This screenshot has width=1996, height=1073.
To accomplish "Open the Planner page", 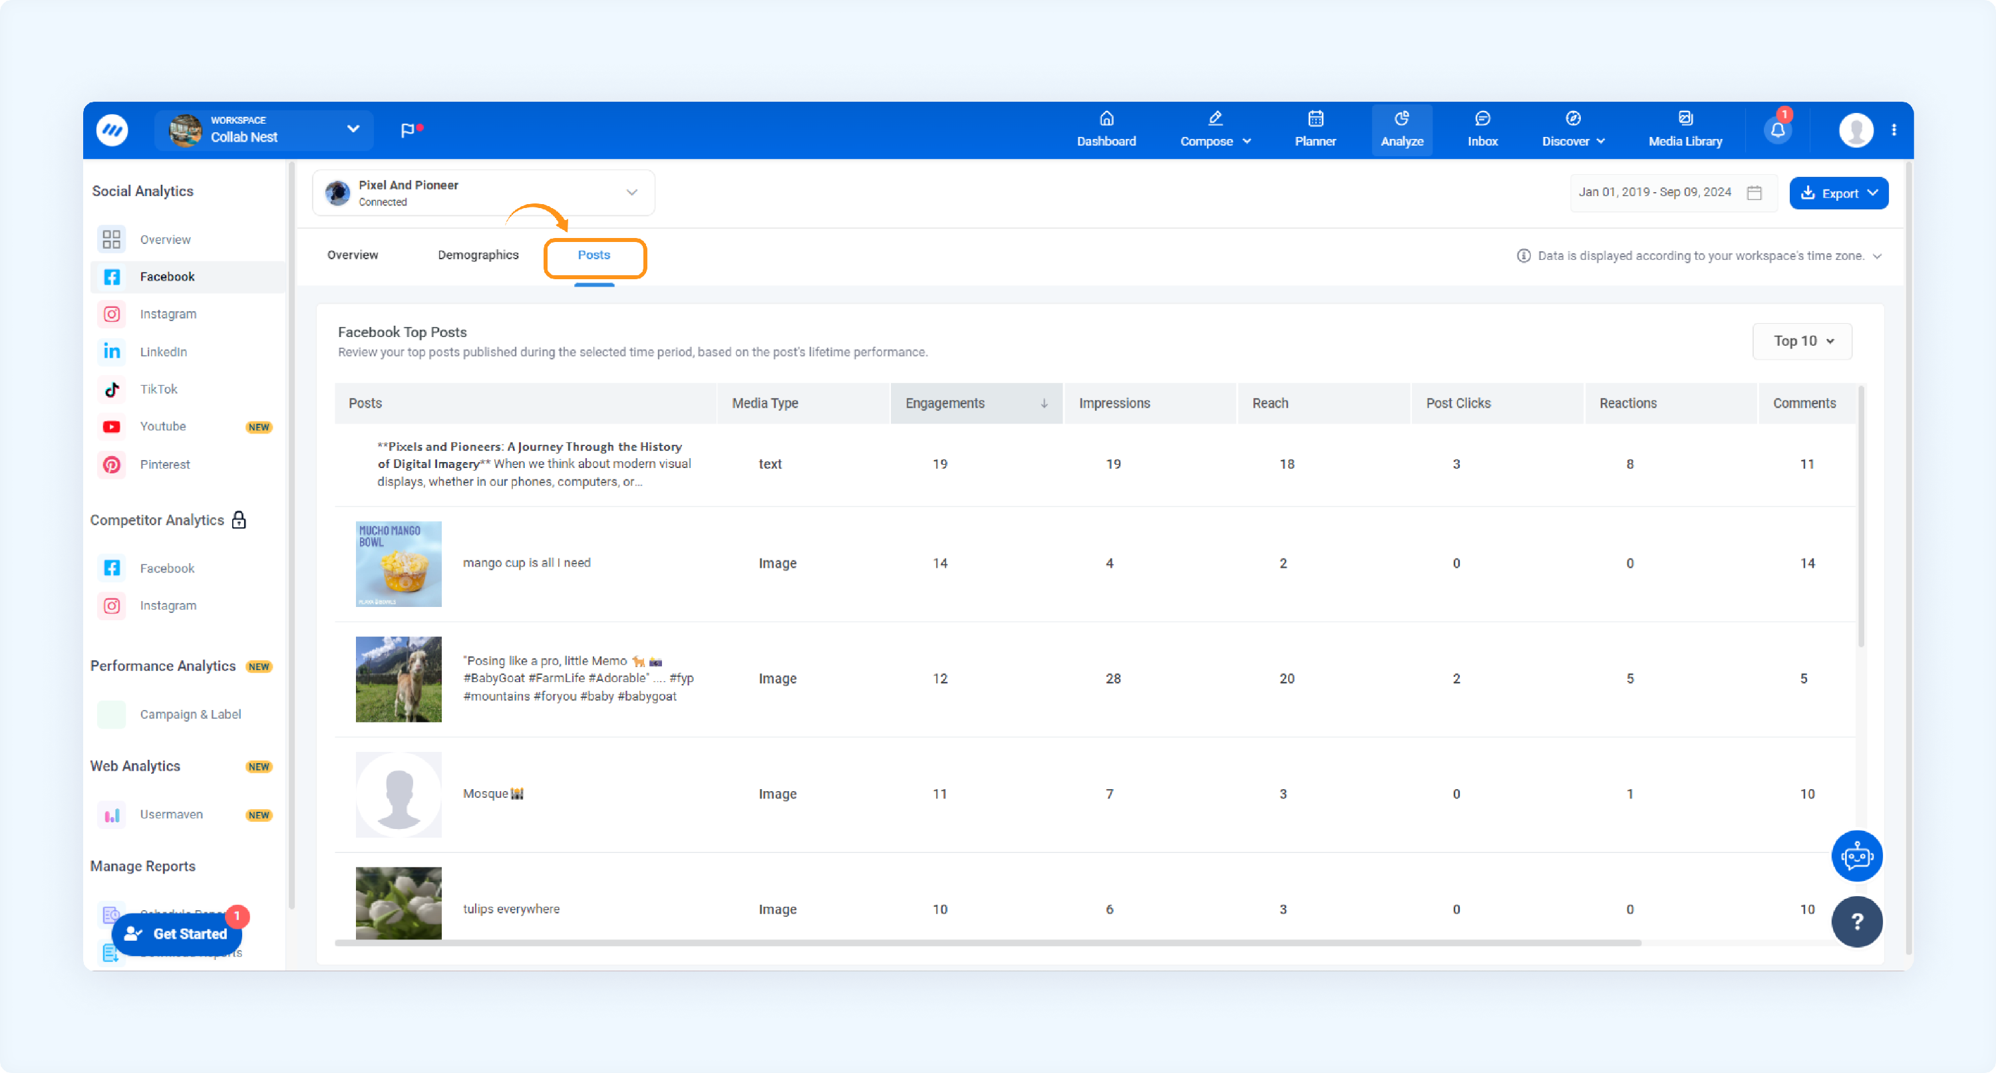I will pos(1315,130).
